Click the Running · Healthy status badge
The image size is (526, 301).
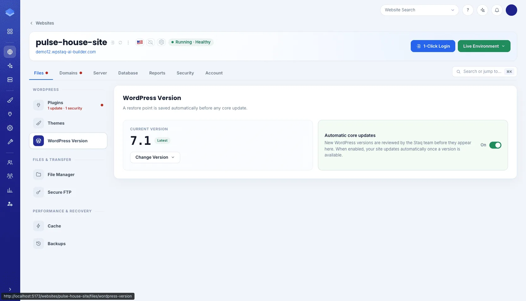point(191,42)
